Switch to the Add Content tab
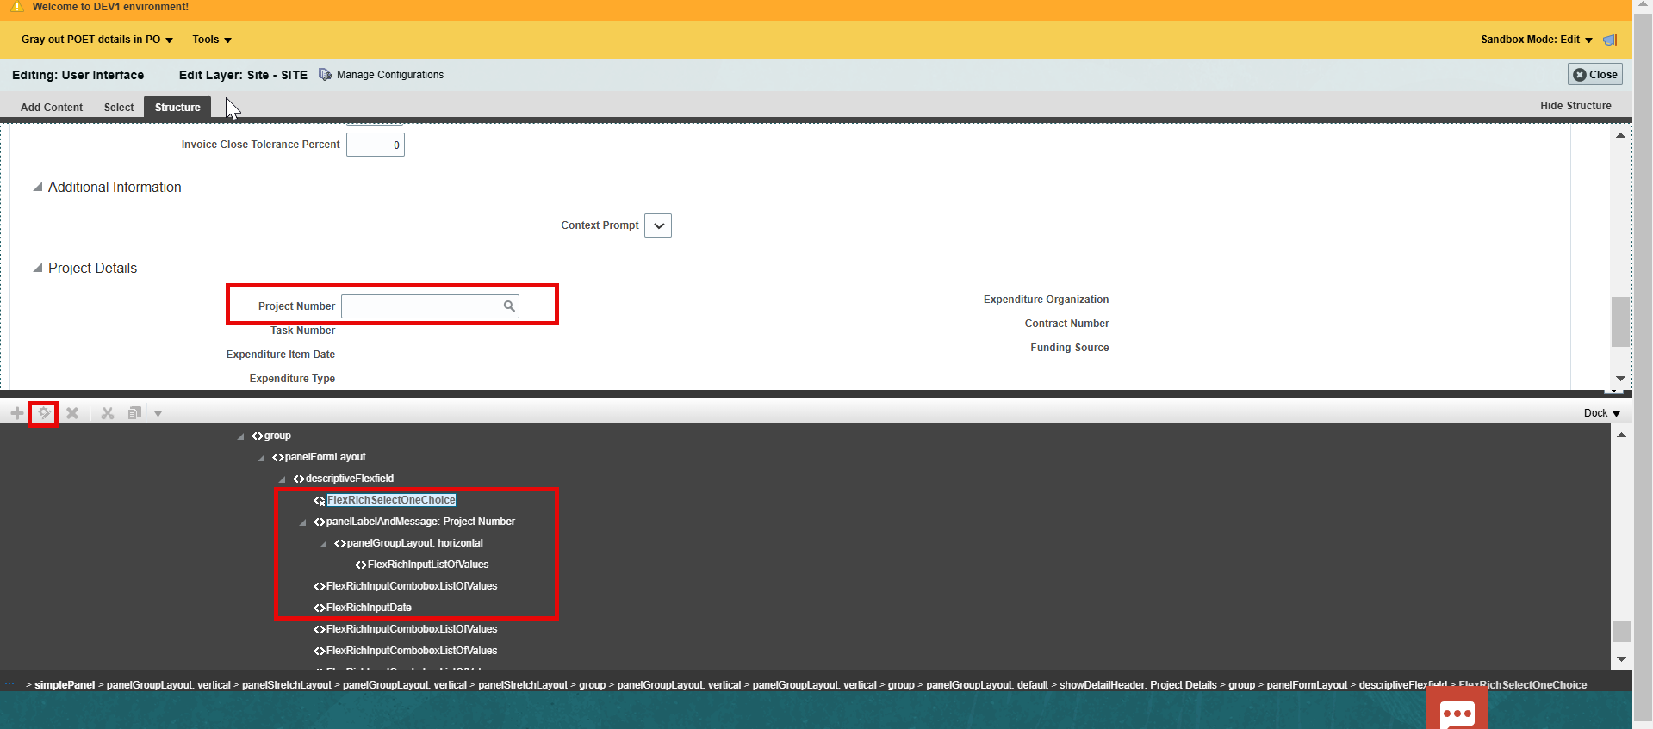This screenshot has width=1653, height=729. tap(52, 108)
